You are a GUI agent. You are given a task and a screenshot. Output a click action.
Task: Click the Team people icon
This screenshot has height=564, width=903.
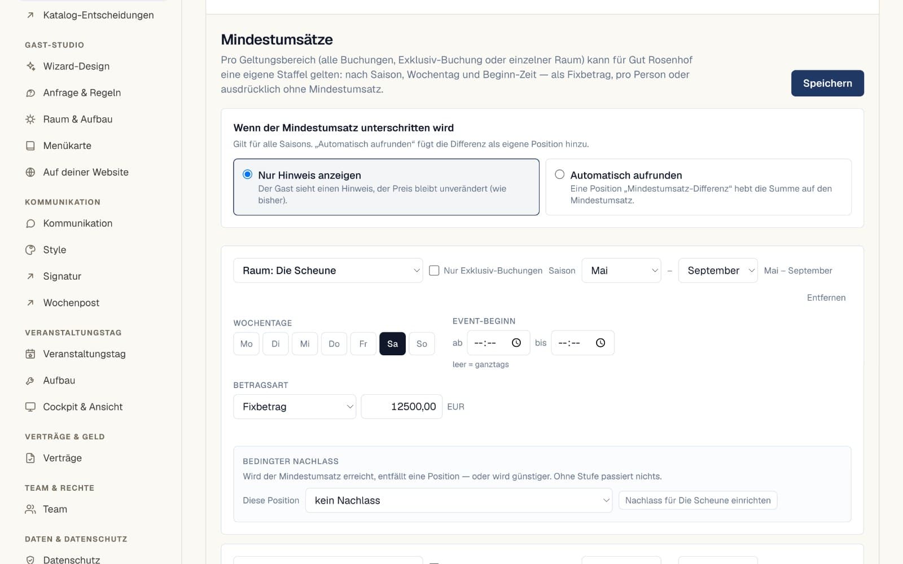click(x=30, y=509)
